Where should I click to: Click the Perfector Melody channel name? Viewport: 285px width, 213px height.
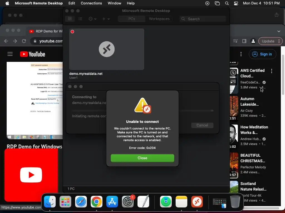pos(253,167)
